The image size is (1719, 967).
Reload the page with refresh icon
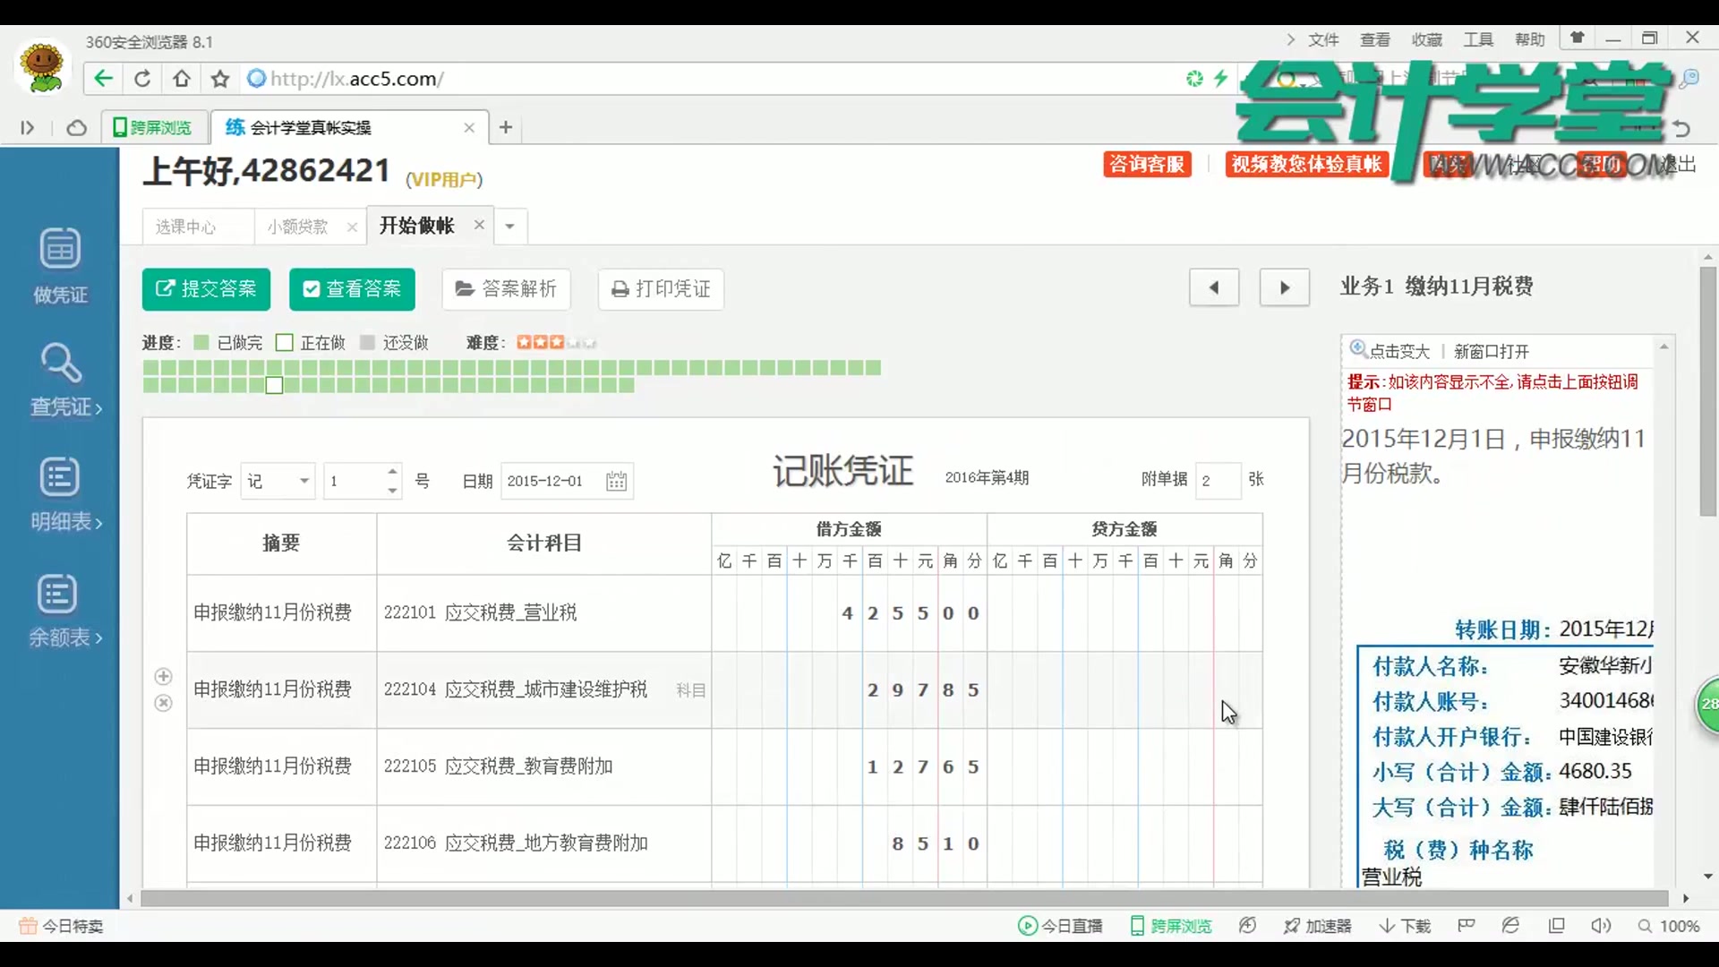tap(142, 79)
